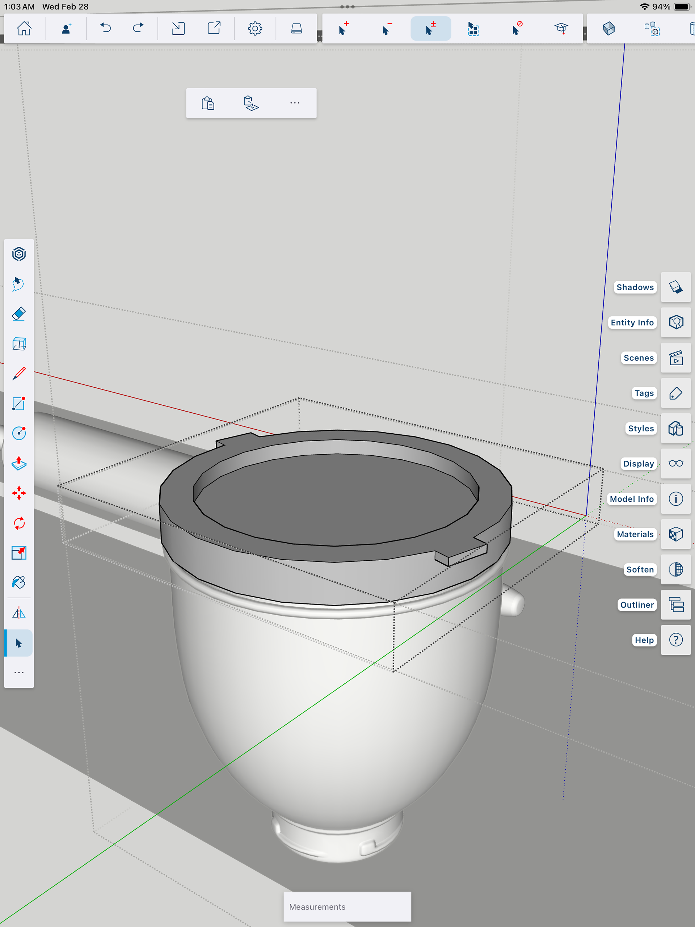Image resolution: width=695 pixels, height=927 pixels.
Task: Expand more options in the paste toolbar
Action: tap(295, 103)
